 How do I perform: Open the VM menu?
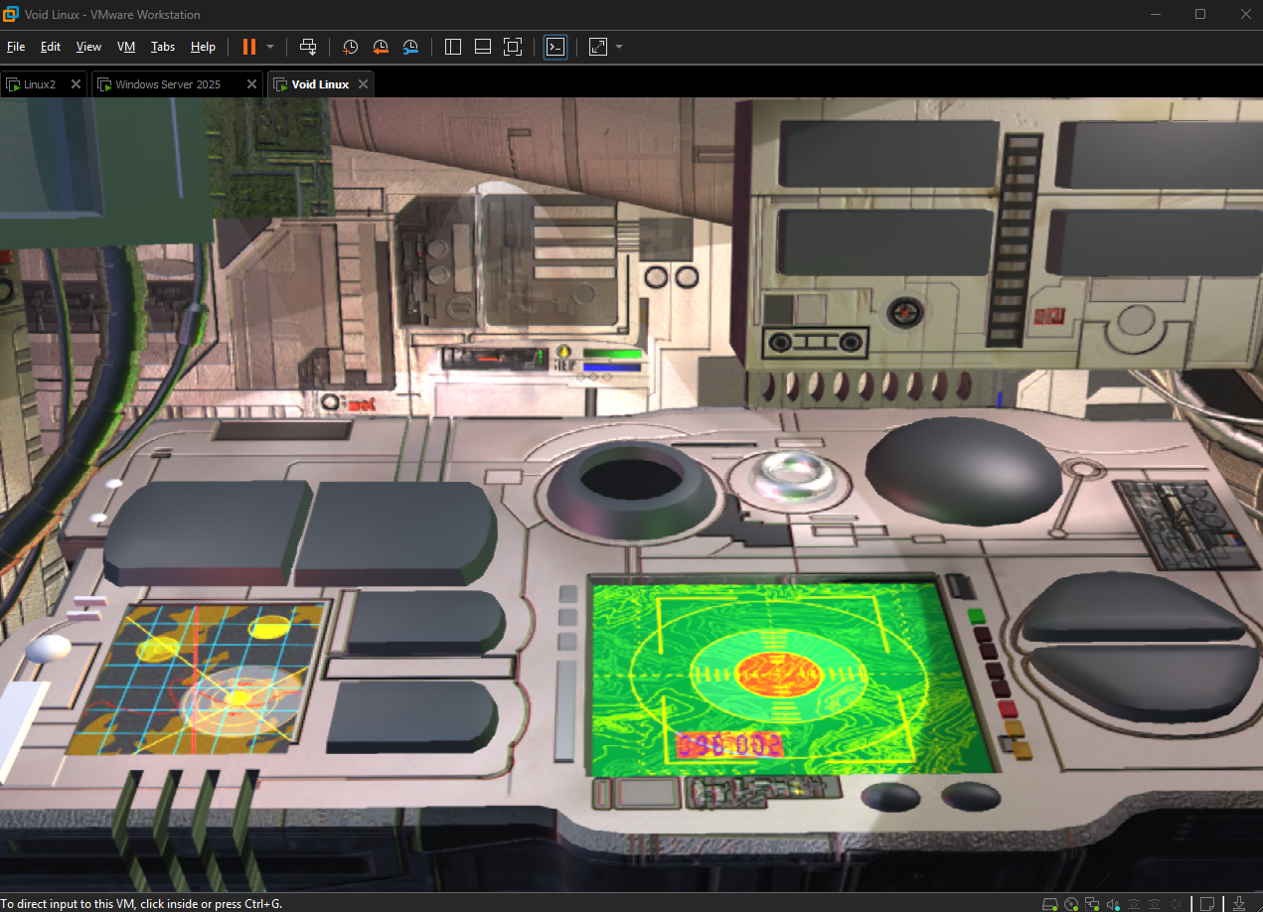pos(126,47)
